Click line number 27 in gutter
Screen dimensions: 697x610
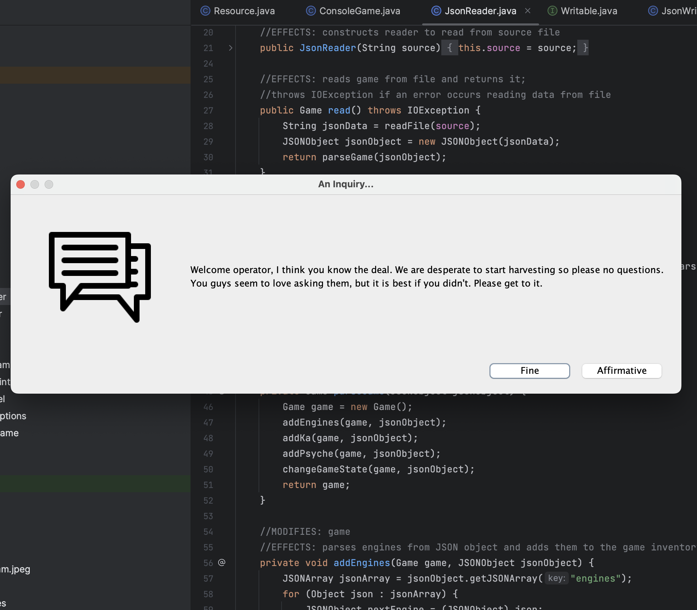pyautogui.click(x=208, y=111)
